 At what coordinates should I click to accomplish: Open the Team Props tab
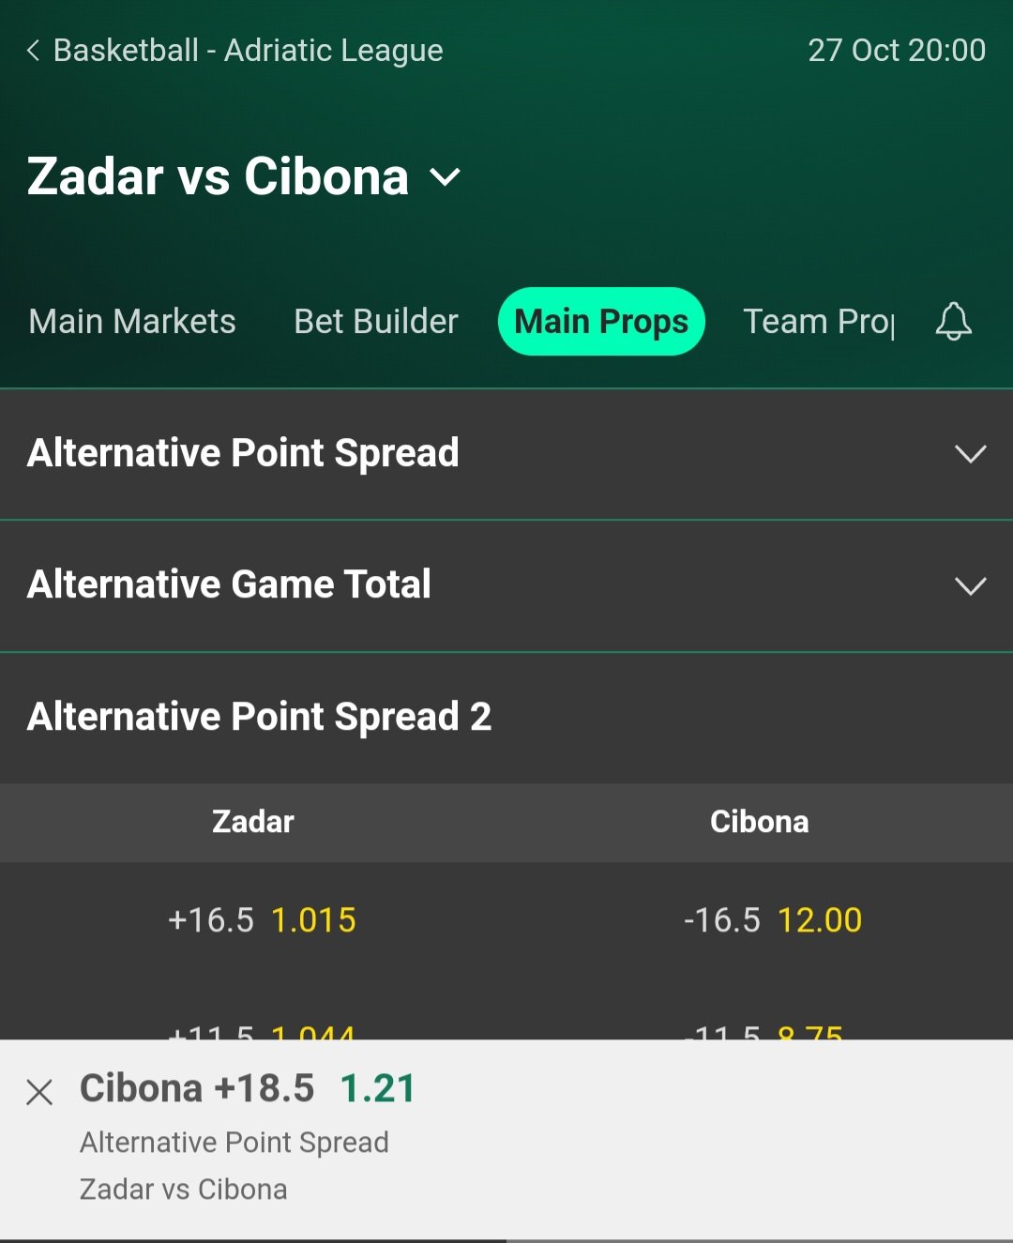tap(818, 322)
